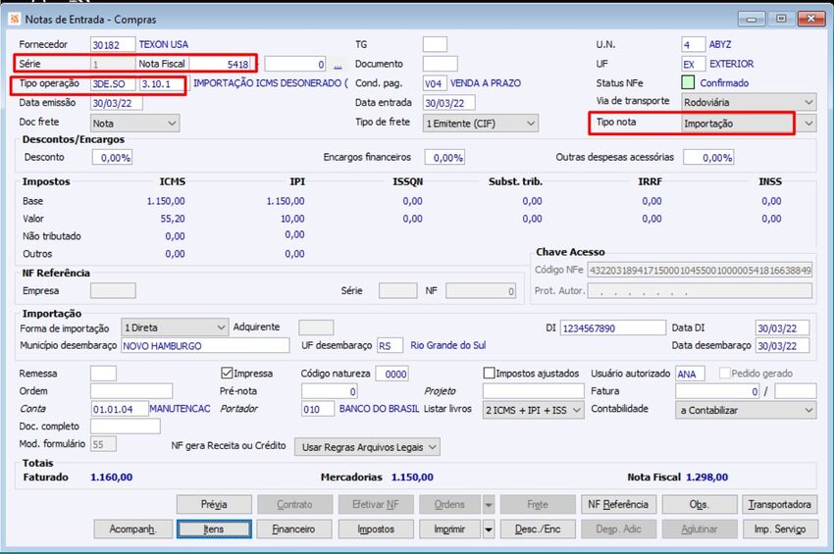Screen dimensions: 834x554
Task: Open the lookup ellipsis beside Nota Fiscal
Action: coord(338,65)
